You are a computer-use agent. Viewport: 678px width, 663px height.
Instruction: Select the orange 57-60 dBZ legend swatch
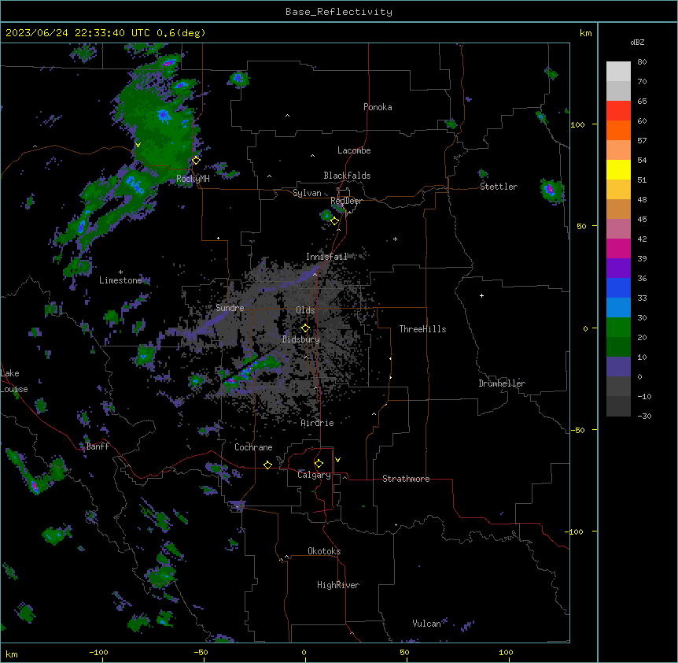(618, 130)
